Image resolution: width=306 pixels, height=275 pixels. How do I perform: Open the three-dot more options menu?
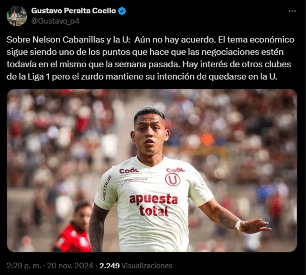click(292, 11)
